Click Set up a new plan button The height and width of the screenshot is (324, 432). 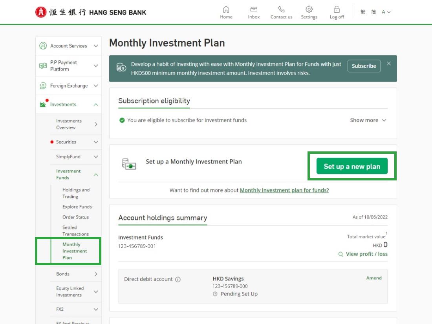(x=352, y=166)
